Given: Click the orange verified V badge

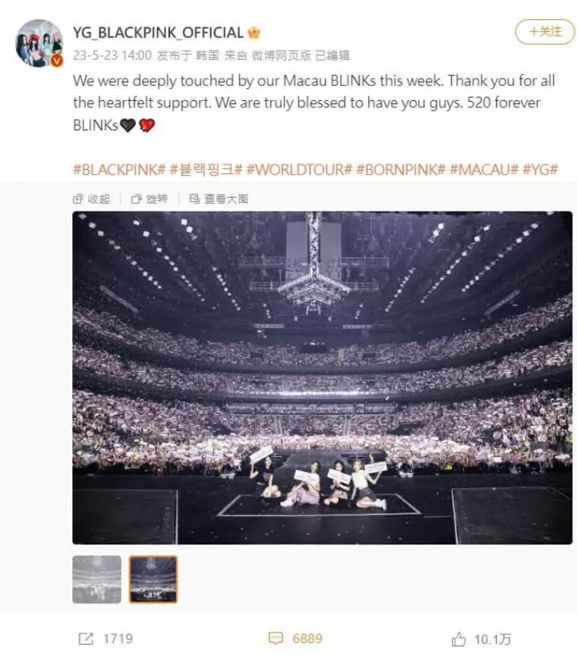Looking at the screenshot, I should tap(56, 61).
